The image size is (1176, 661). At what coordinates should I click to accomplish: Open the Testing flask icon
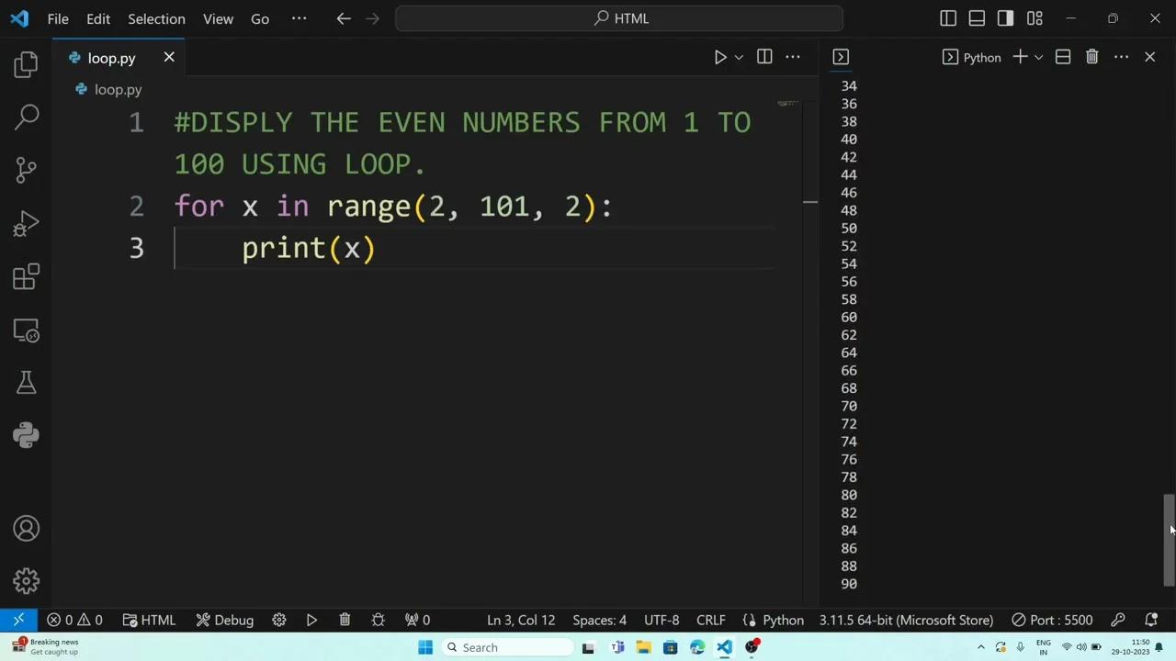click(26, 383)
